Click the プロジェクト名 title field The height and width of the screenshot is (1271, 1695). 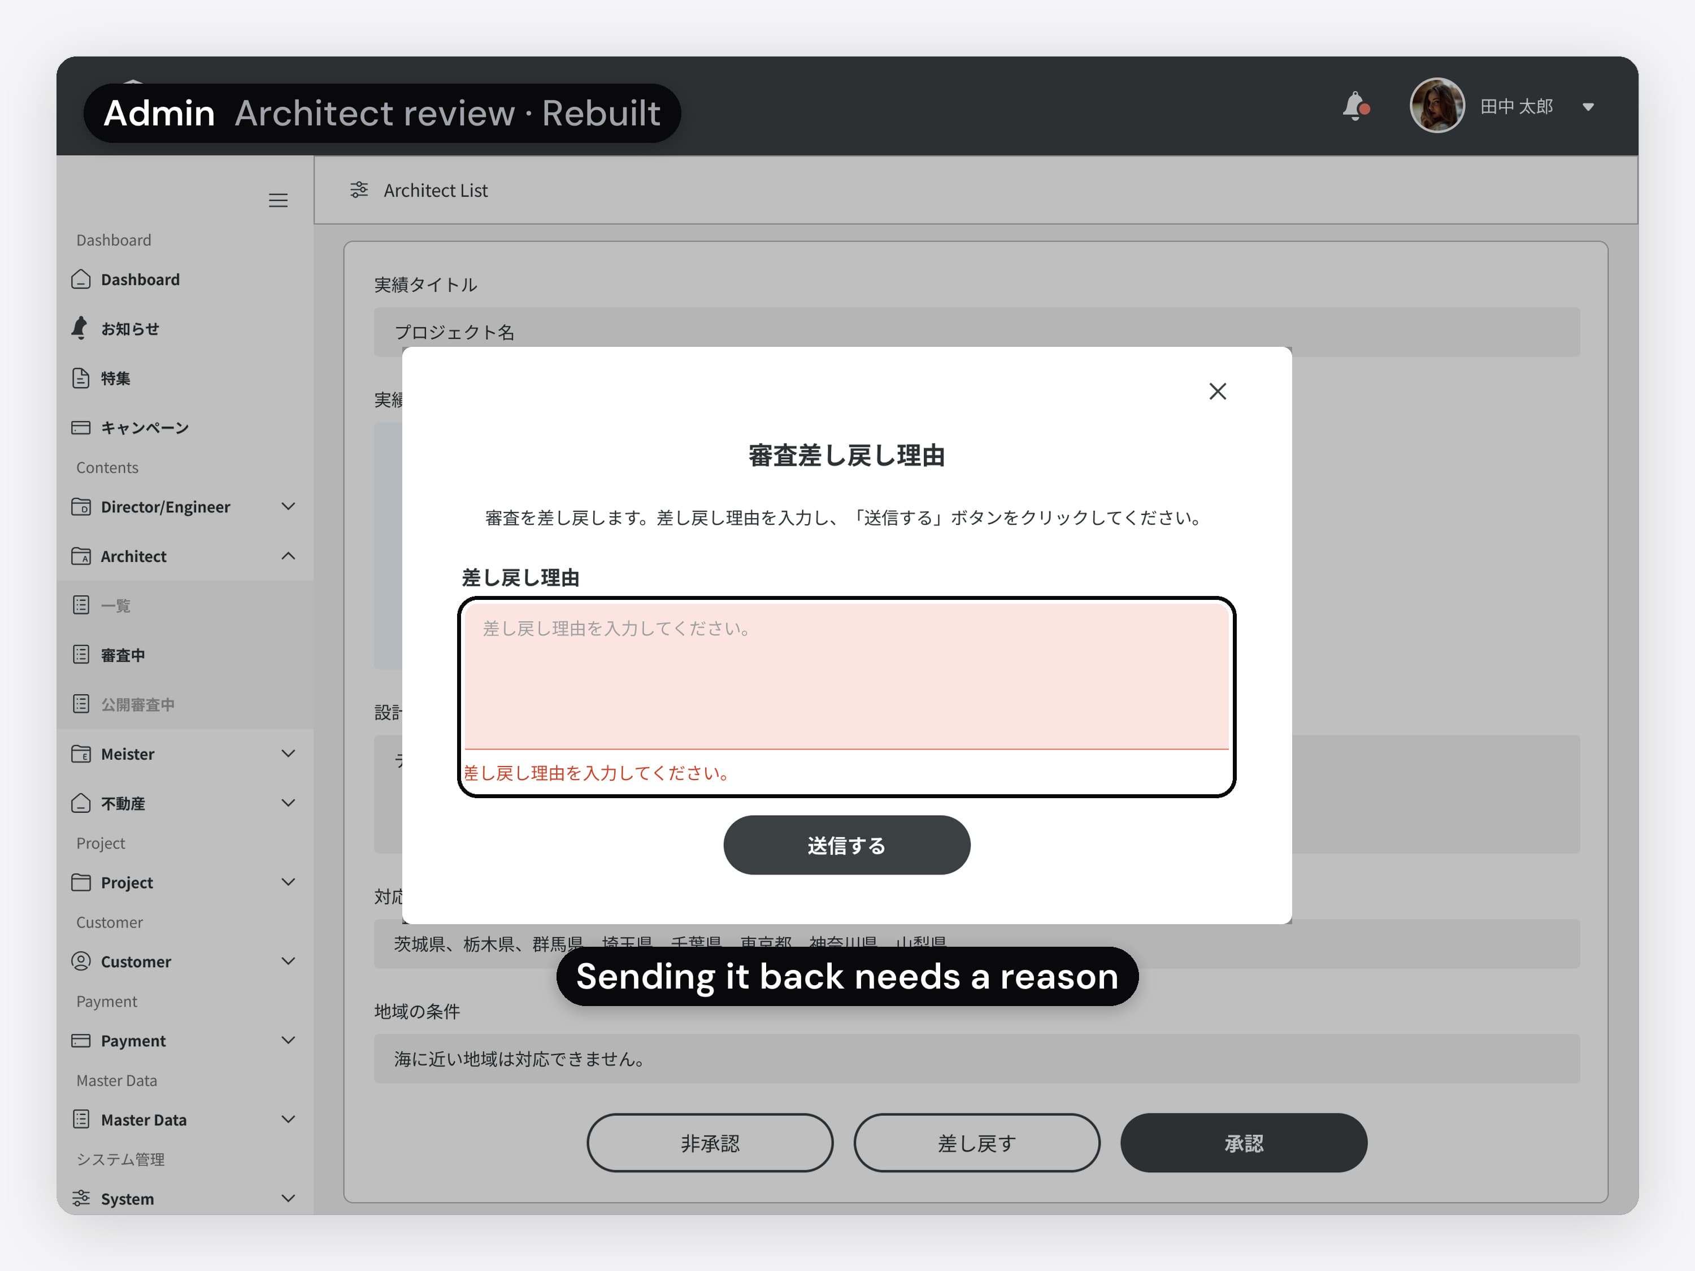tap(976, 332)
